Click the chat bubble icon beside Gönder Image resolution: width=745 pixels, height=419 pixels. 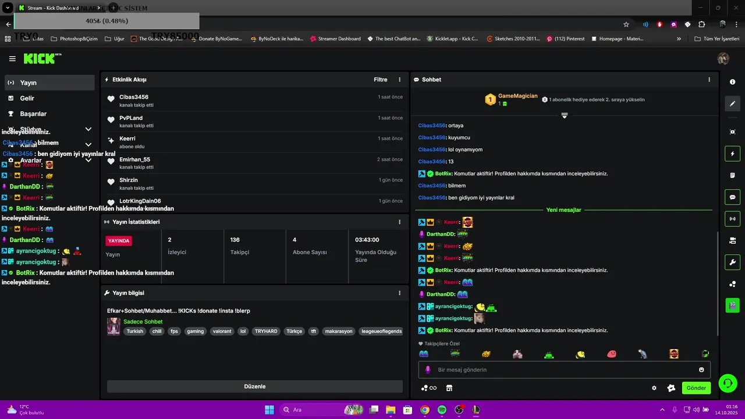pos(670,388)
